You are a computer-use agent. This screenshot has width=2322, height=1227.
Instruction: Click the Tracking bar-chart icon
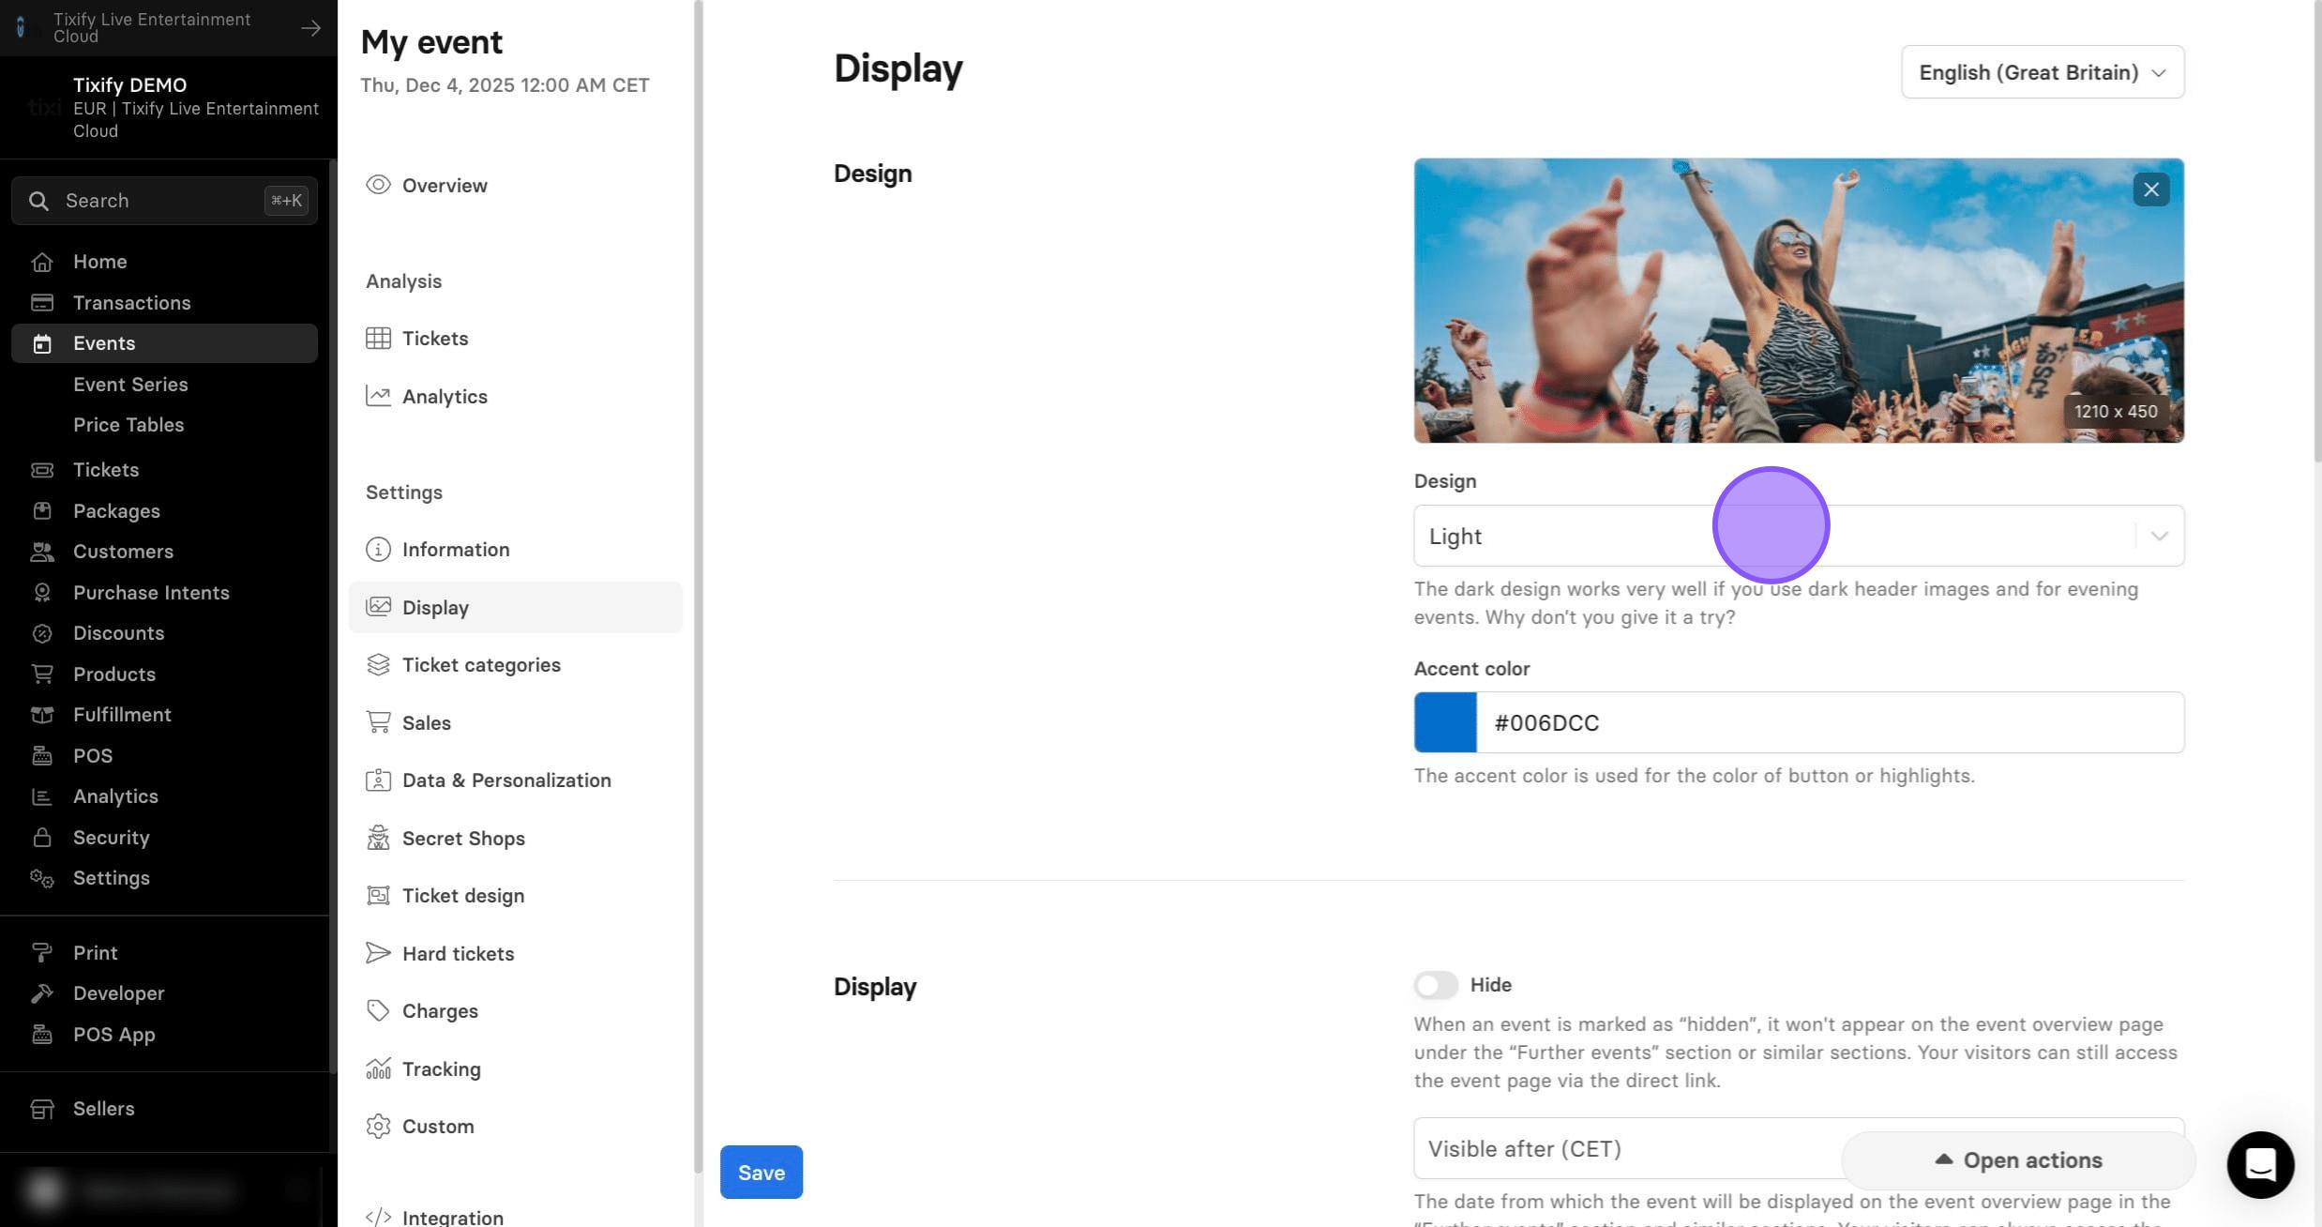(x=378, y=1069)
